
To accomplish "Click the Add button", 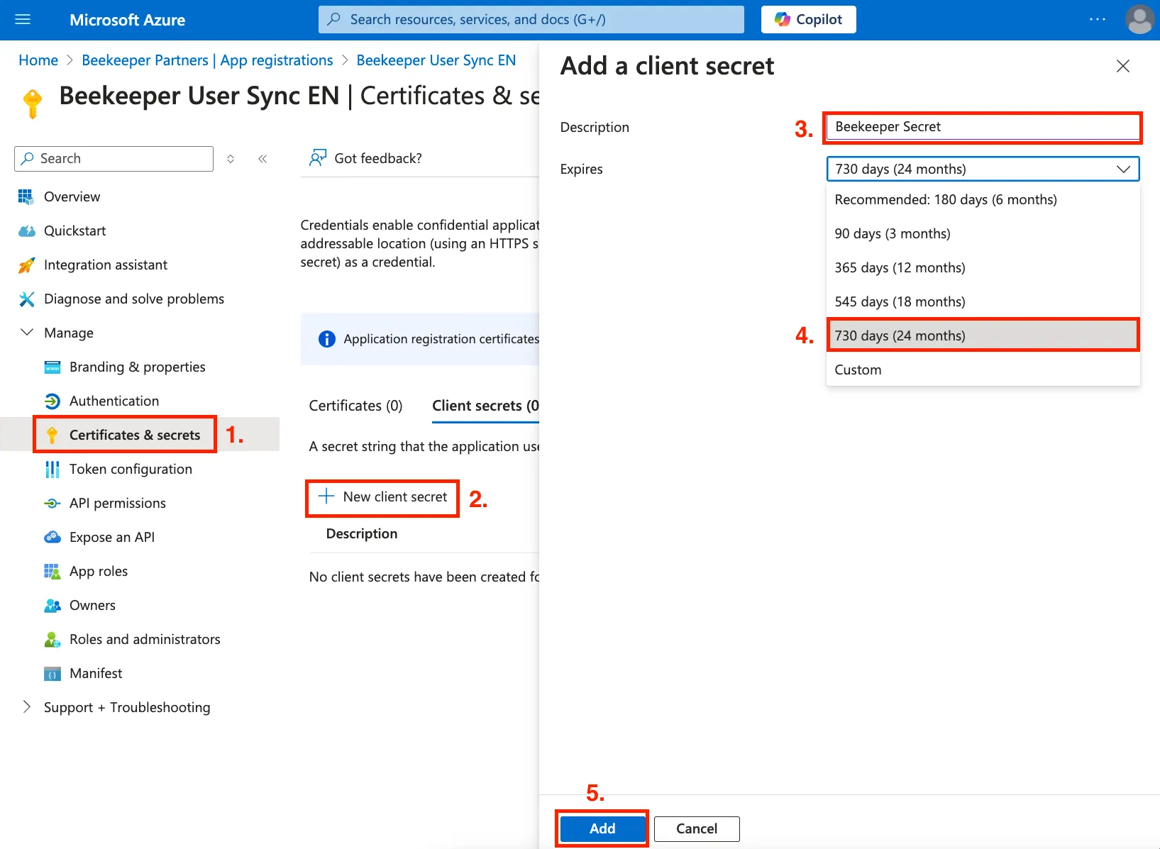I will [602, 828].
